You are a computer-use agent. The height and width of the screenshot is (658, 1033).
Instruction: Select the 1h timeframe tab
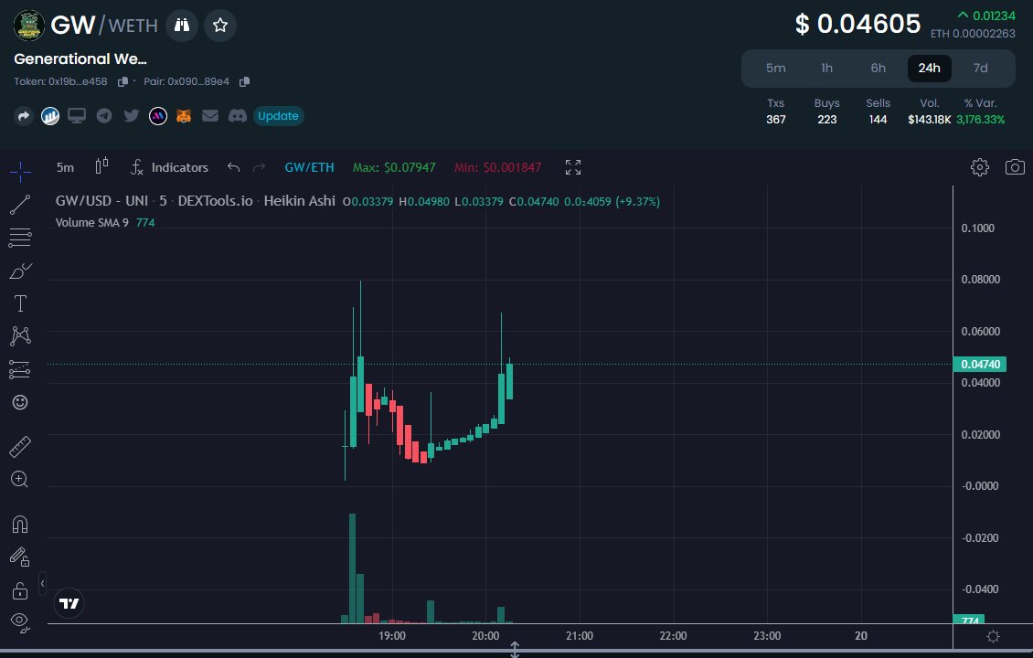click(x=826, y=68)
